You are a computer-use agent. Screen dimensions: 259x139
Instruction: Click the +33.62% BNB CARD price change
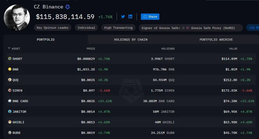105,101
